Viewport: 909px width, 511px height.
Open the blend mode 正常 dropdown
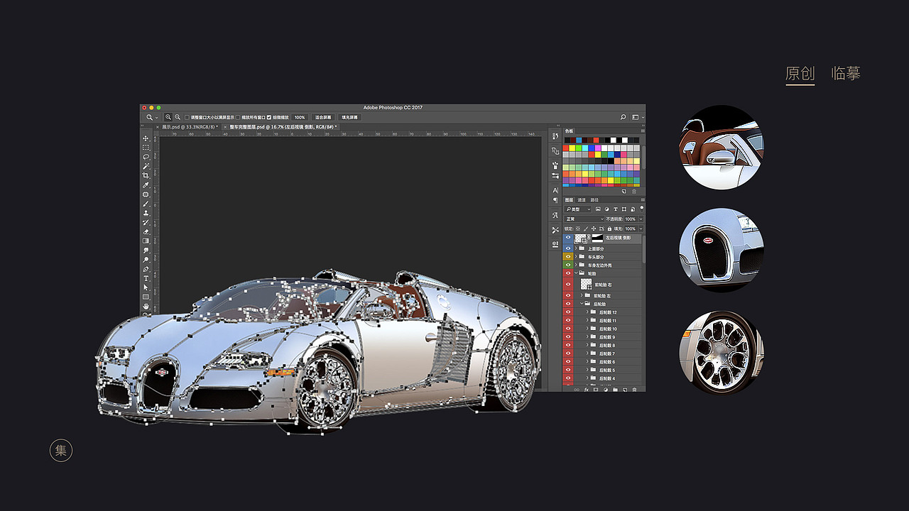pos(584,219)
